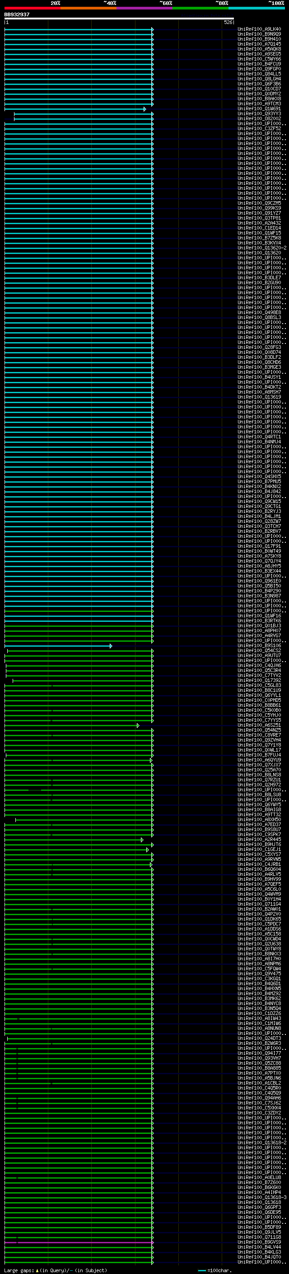Select hit label UniRef100_Q10CD7
The height and width of the screenshot is (1274, 289).
point(259,89)
